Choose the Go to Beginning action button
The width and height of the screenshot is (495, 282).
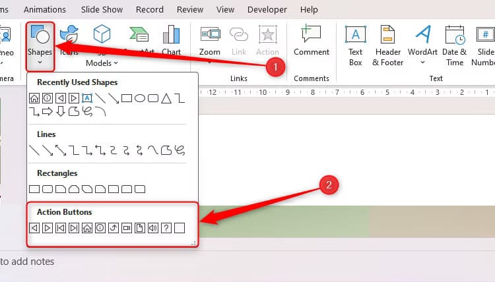61,228
